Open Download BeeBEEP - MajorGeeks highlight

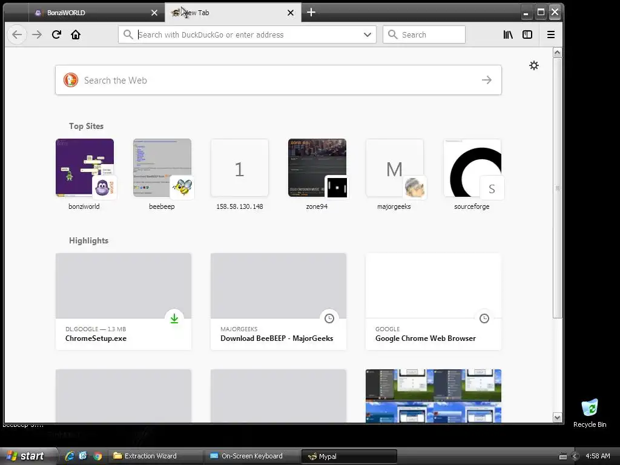[x=279, y=302]
